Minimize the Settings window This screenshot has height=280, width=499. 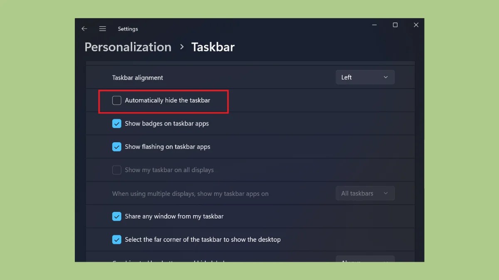tap(374, 25)
